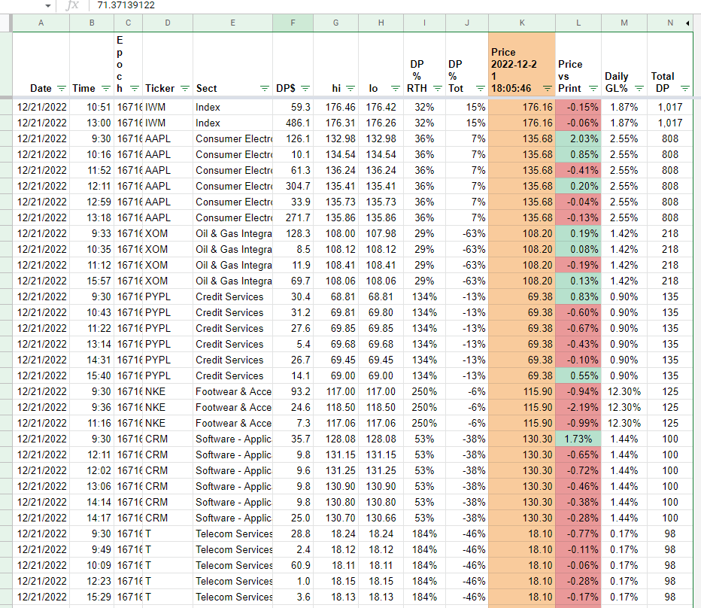Open the Price vs Print filter icon

click(593, 89)
